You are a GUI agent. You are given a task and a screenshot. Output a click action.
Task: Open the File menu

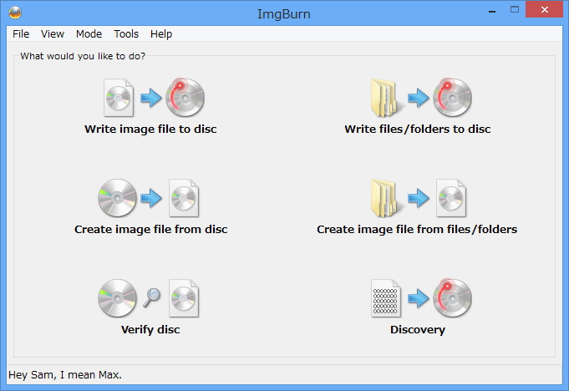pyautogui.click(x=21, y=33)
